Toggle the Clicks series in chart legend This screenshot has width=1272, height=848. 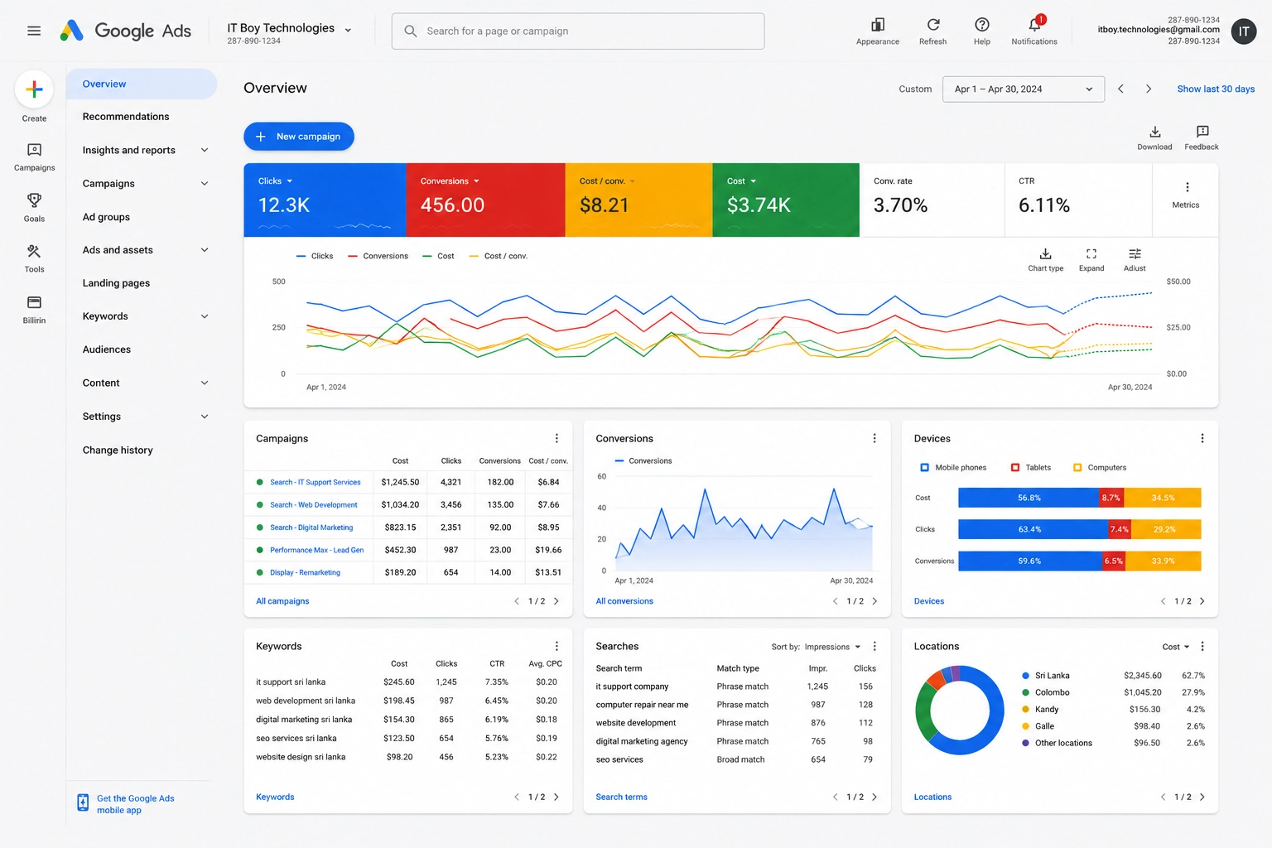click(x=315, y=256)
